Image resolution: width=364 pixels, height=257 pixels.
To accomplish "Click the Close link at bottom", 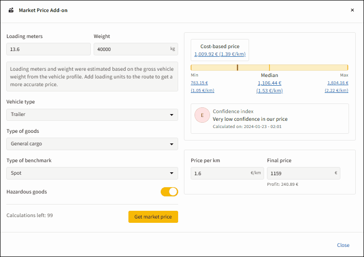I will pyautogui.click(x=343, y=245).
